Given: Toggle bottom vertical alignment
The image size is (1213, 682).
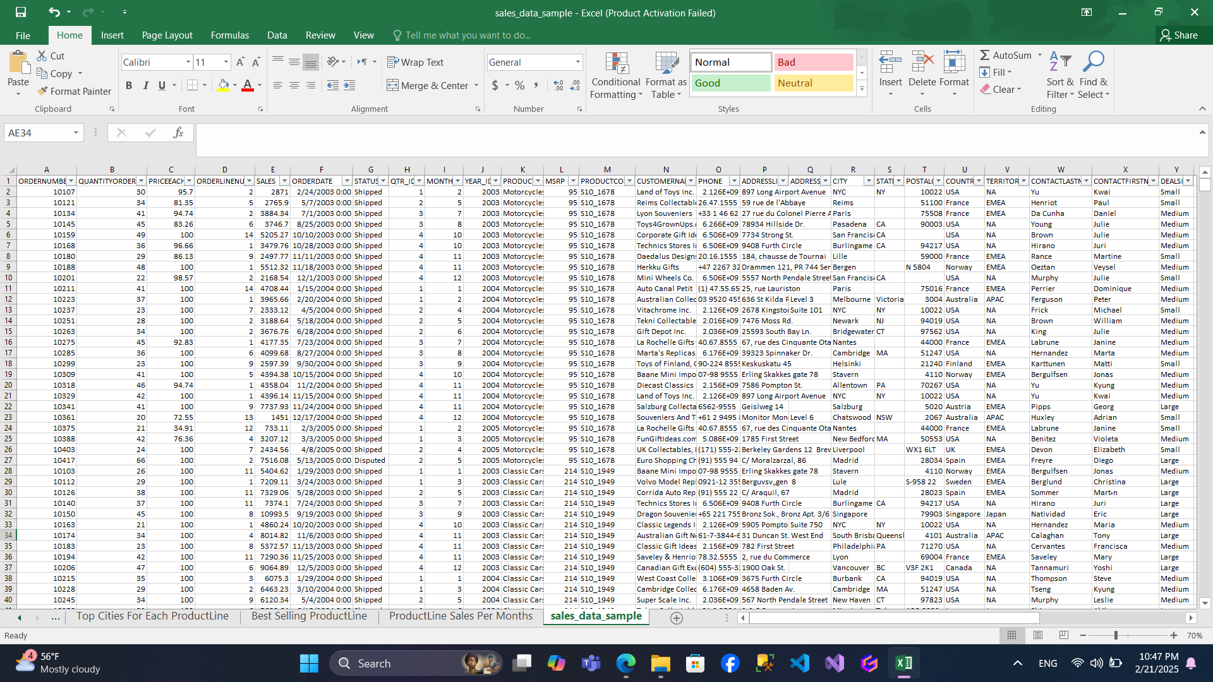Looking at the screenshot, I should pos(311,62).
